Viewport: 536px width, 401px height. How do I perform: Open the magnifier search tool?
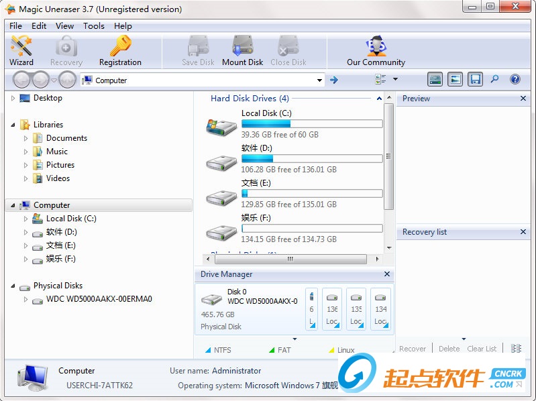coord(494,79)
